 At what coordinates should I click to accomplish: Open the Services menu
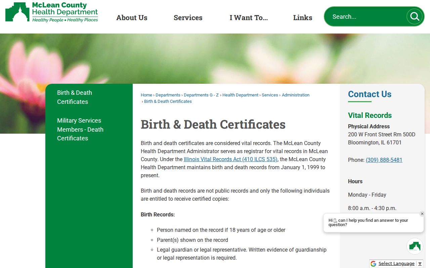coord(188,17)
